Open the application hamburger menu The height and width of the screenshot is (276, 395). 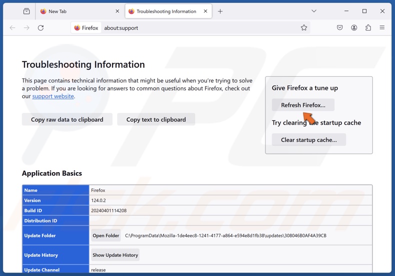pos(382,27)
